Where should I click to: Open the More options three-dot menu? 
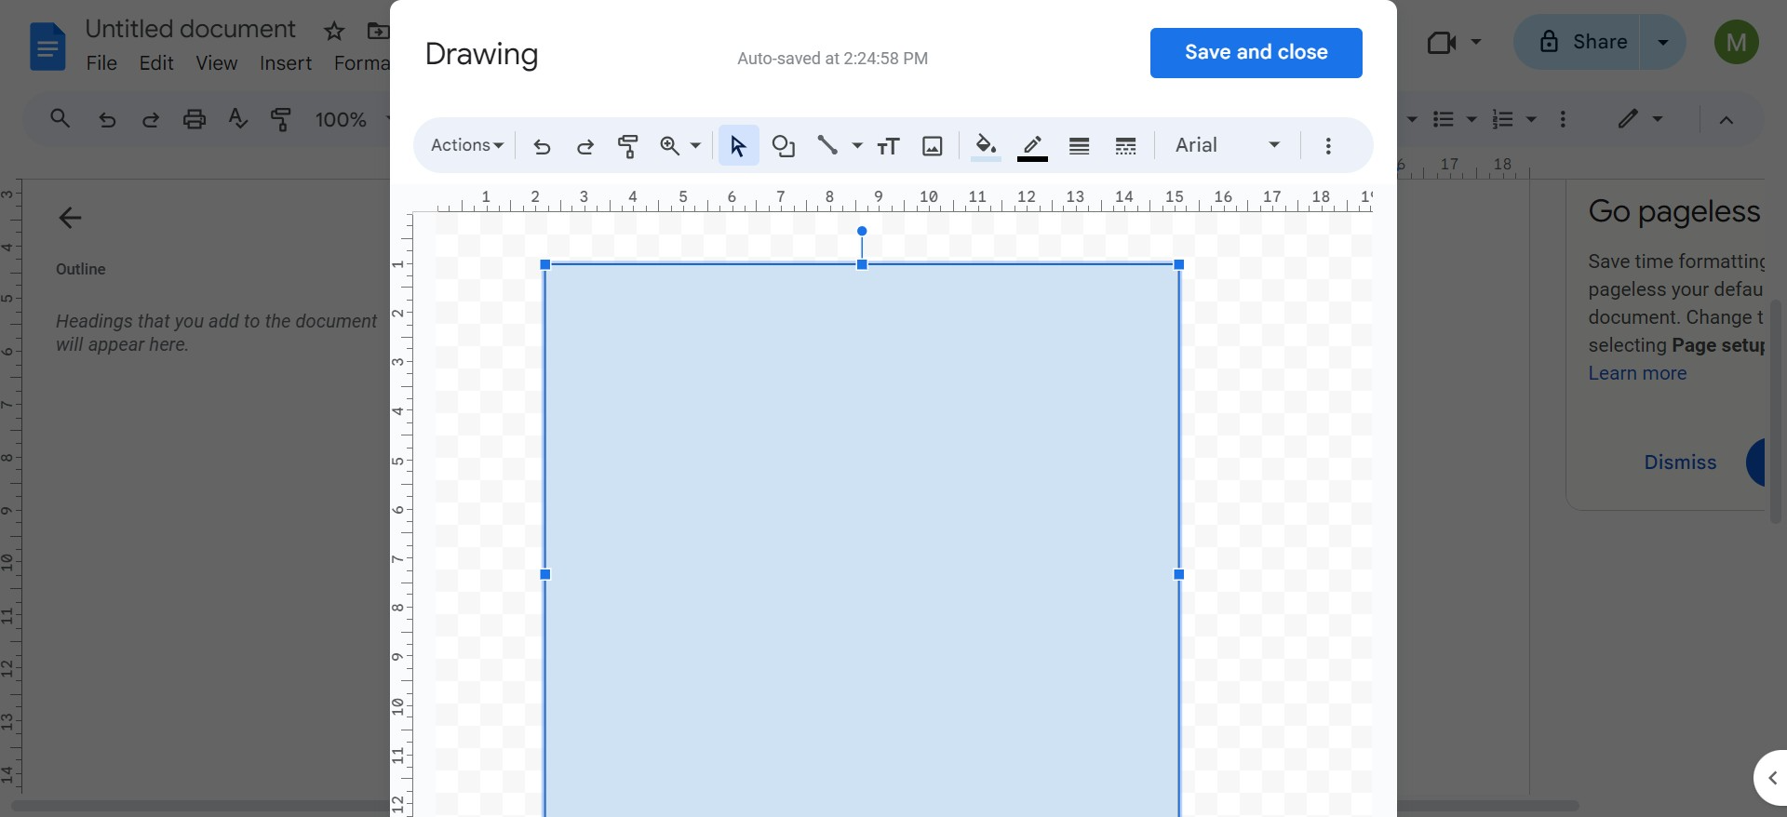click(x=1328, y=146)
